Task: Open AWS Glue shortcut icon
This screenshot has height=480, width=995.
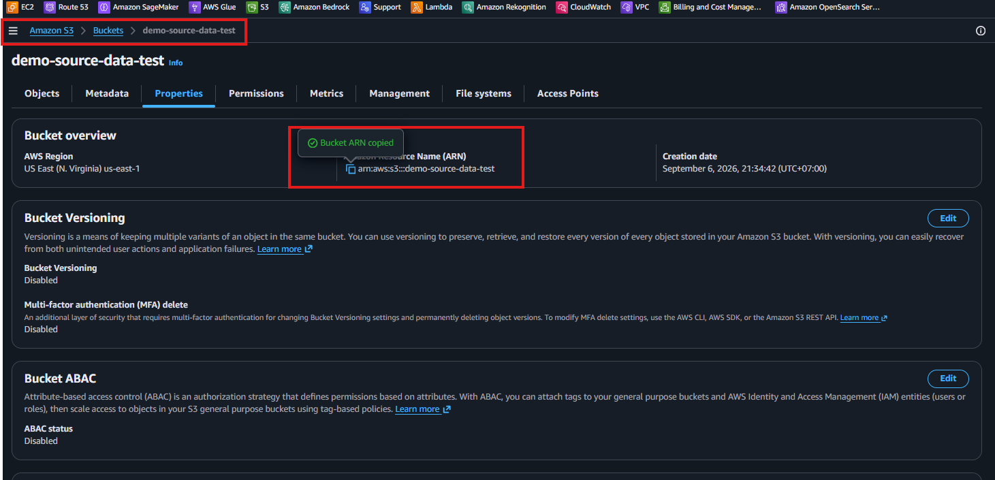Action: [194, 7]
